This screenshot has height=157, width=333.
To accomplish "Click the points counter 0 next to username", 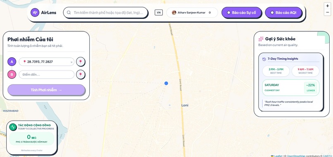I will 209,12.
